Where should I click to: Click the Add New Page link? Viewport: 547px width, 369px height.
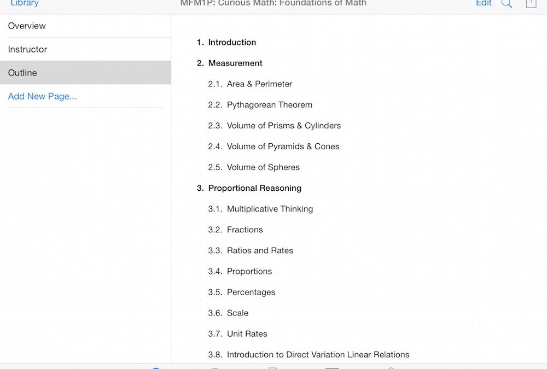tap(42, 96)
